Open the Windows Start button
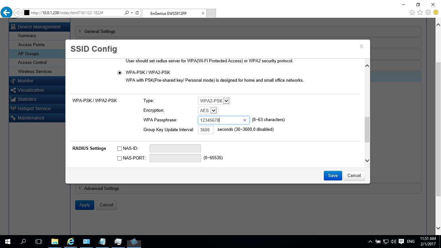 [8, 241]
